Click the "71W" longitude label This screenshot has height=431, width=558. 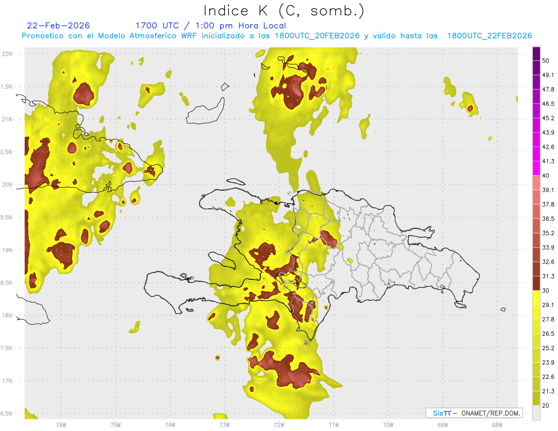pos(333,424)
